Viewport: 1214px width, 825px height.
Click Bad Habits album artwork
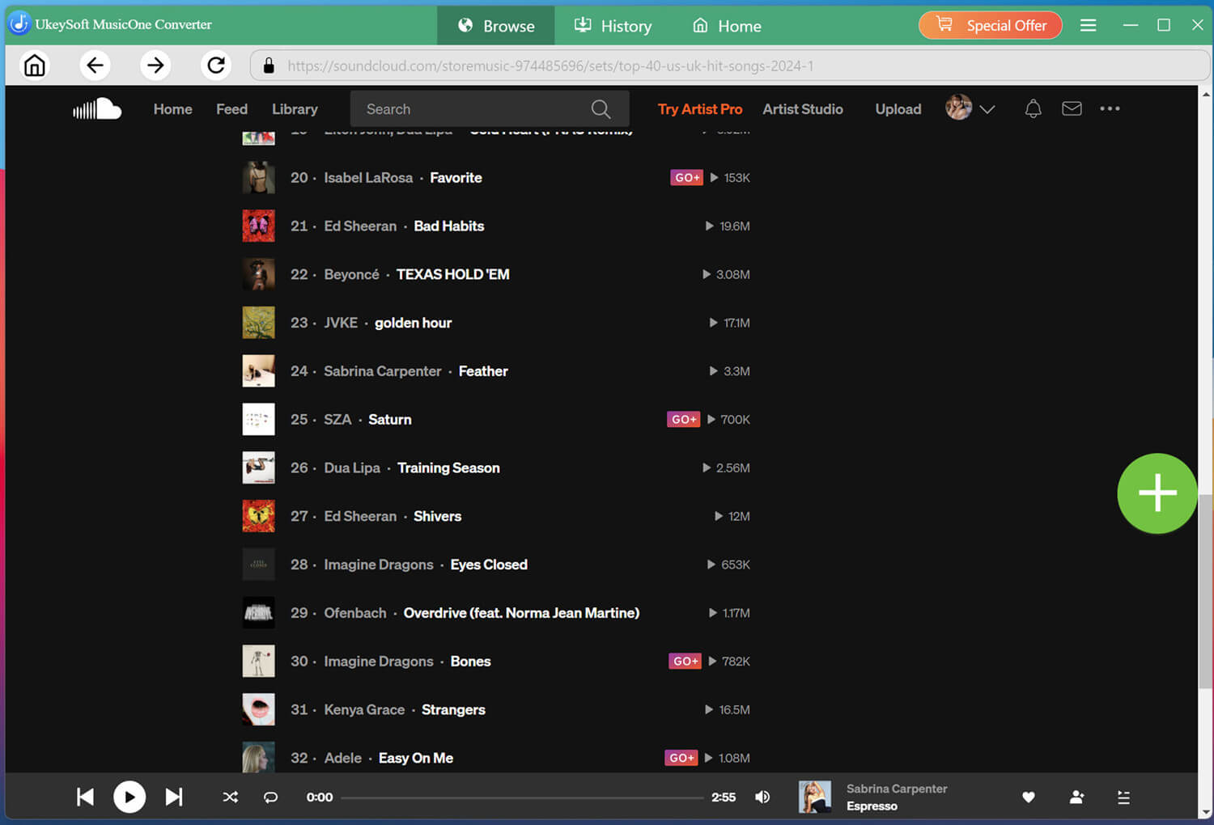pos(259,226)
